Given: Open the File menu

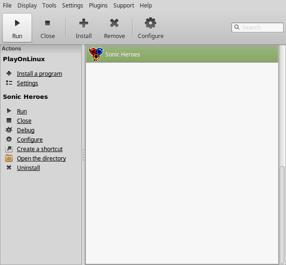Looking at the screenshot, I should pos(7,6).
